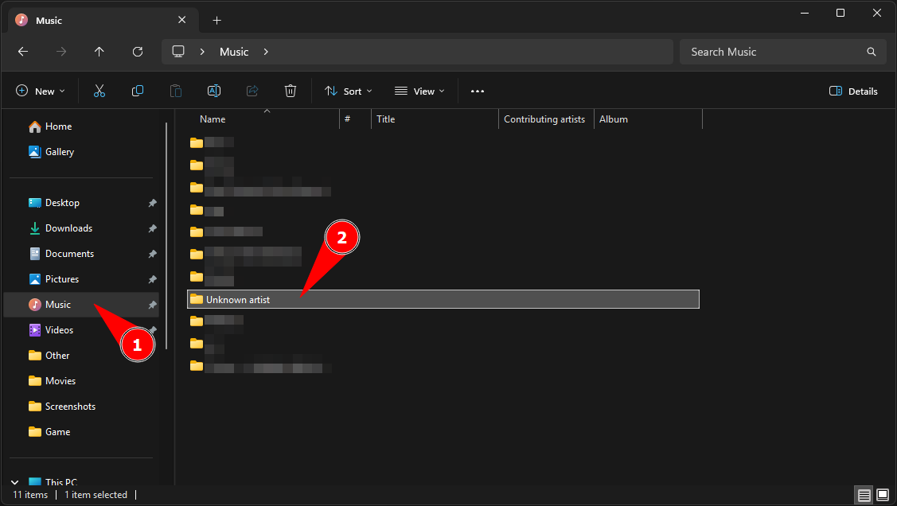Navigate back with the left arrow
The height and width of the screenshot is (506, 897).
point(23,52)
